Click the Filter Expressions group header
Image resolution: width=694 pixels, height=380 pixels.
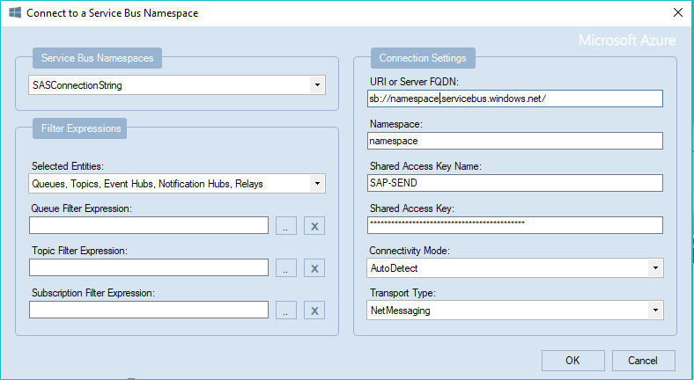pos(79,128)
